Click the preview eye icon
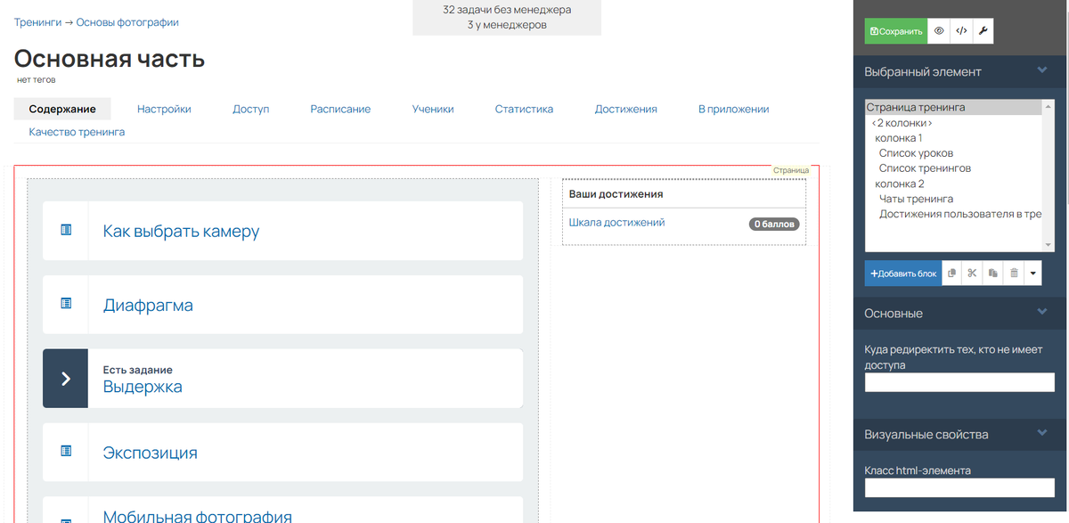This screenshot has width=1069, height=523. click(938, 31)
